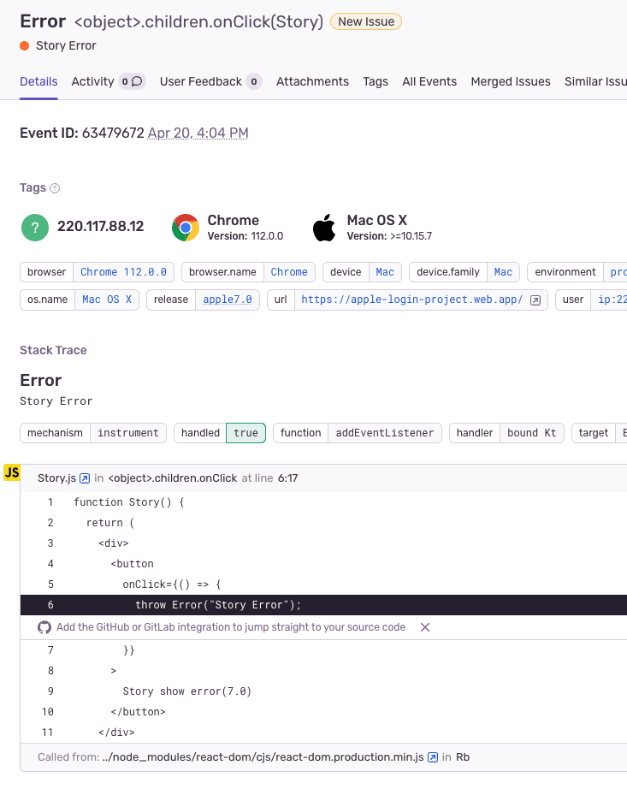Select the Tags tab
This screenshot has width=627, height=789.
(x=376, y=81)
